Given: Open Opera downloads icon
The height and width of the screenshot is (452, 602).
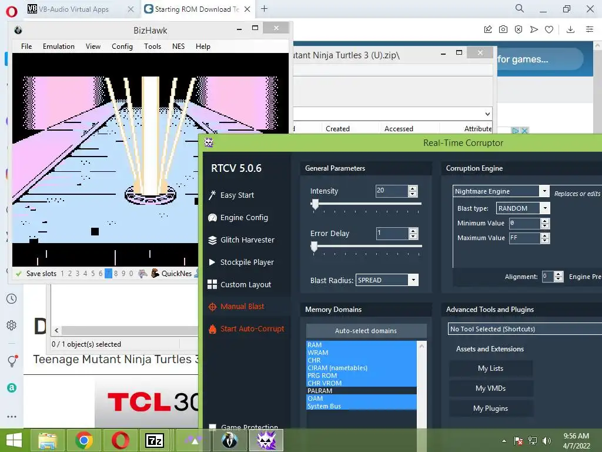Looking at the screenshot, I should tap(570, 29).
